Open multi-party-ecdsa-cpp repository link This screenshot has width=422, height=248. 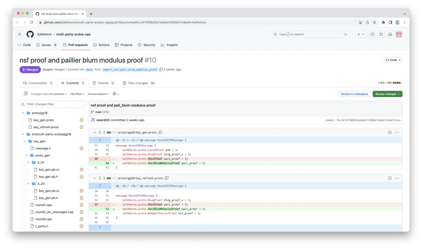[x=73, y=34]
